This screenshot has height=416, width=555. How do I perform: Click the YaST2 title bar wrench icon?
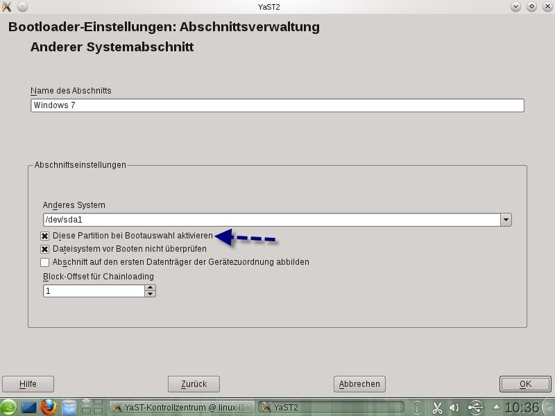pyautogui.click(x=7, y=6)
